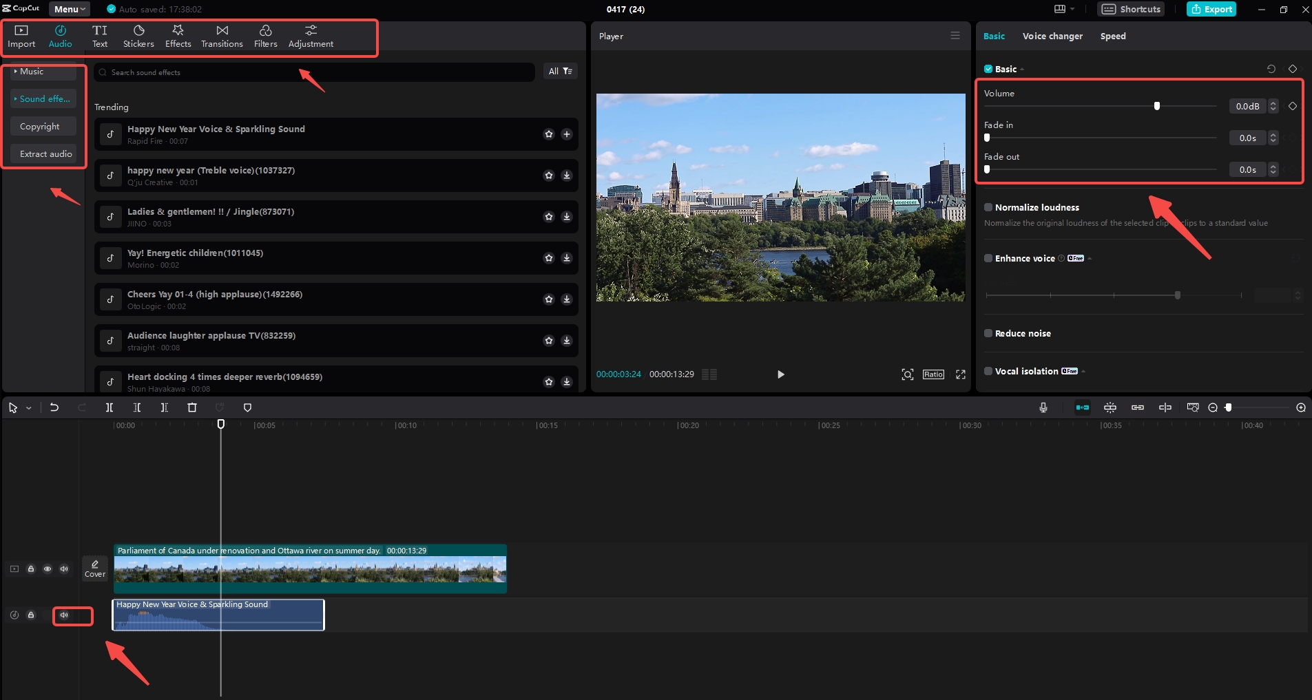Open the Filters panel
Viewport: 1312px width, 700px height.
pos(265,36)
